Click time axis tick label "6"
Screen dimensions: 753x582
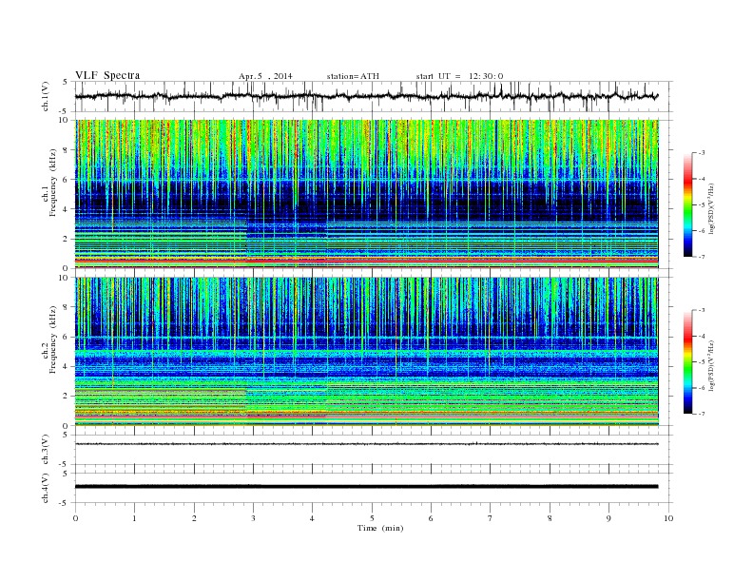(431, 518)
